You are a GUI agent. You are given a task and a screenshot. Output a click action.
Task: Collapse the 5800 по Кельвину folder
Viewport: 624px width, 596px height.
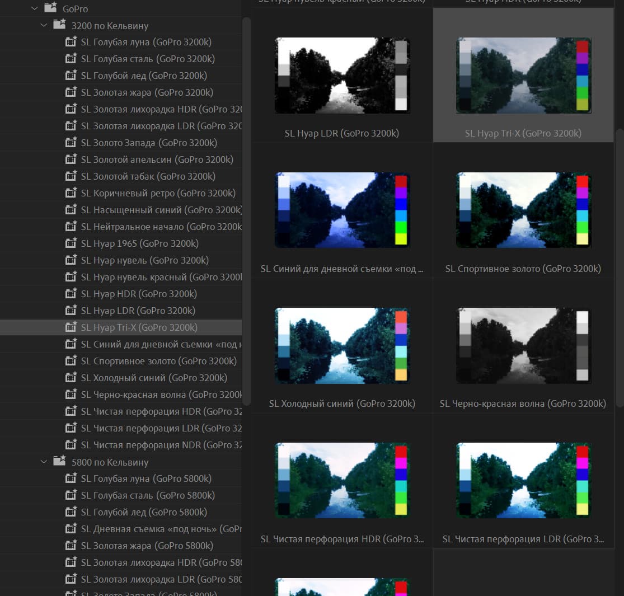(x=44, y=462)
